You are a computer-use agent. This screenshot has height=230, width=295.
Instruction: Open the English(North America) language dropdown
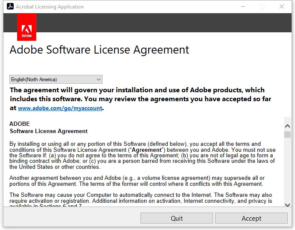pos(56,80)
